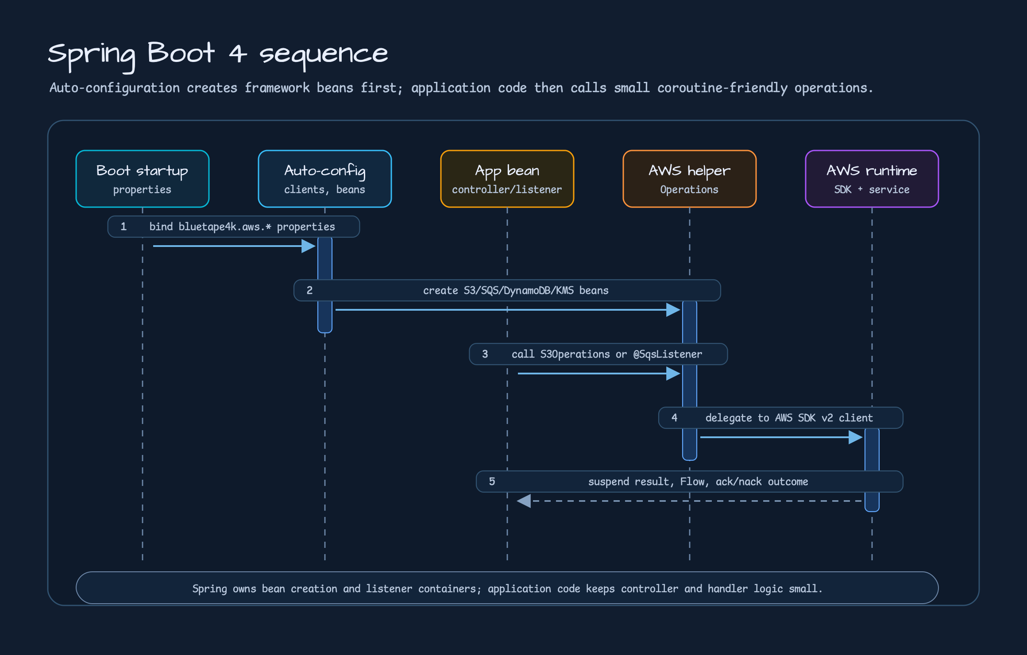The width and height of the screenshot is (1027, 655).
Task: Click the 'SDK + service' label
Action: pyautogui.click(x=872, y=190)
